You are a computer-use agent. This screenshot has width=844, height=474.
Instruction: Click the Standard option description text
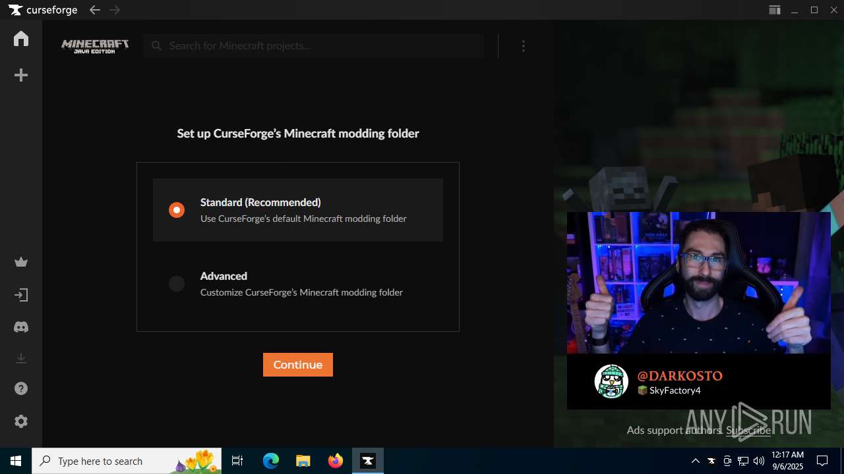point(303,219)
